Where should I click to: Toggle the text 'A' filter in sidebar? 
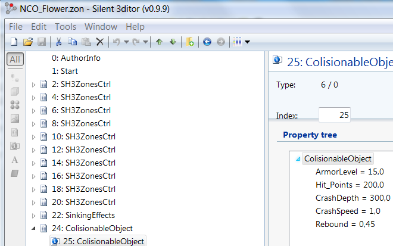(x=15, y=160)
